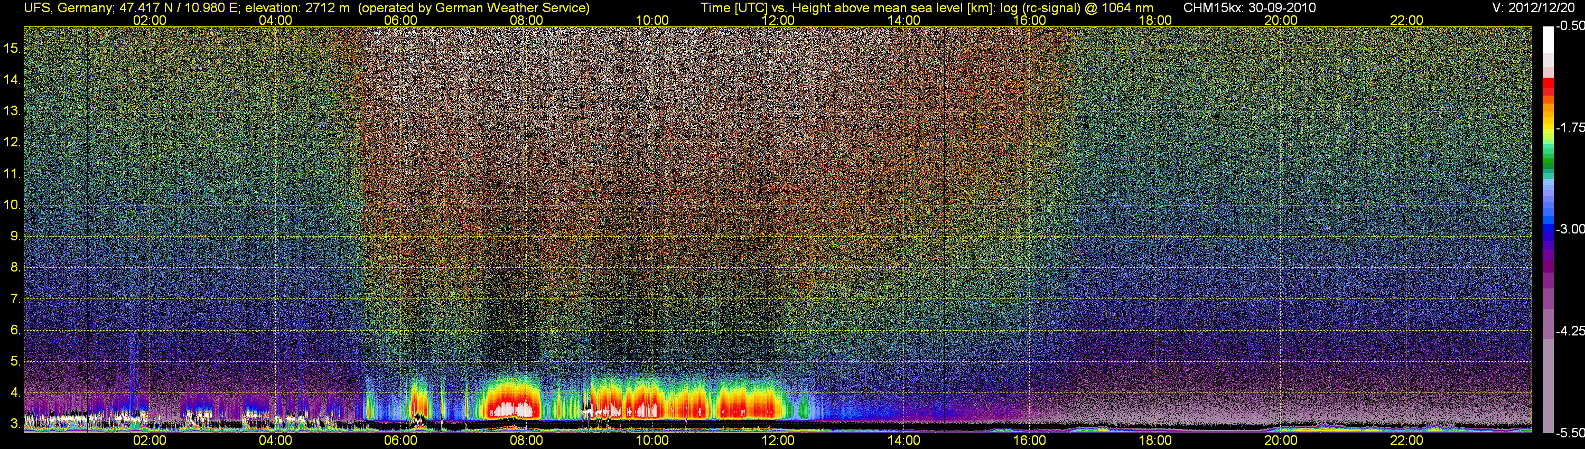Click the top axis time label 14:00
Image resolution: width=1585 pixels, height=449 pixels.
[904, 20]
